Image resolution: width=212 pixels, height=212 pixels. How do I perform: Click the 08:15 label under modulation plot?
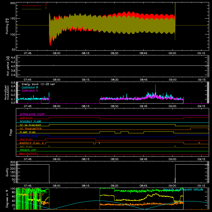(x=85, y=106)
